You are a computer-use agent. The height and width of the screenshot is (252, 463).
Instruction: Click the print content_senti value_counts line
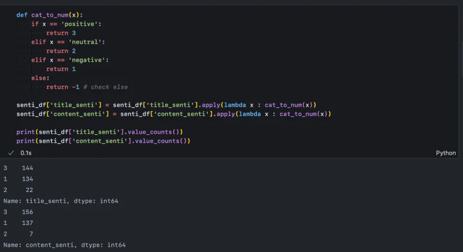click(103, 140)
